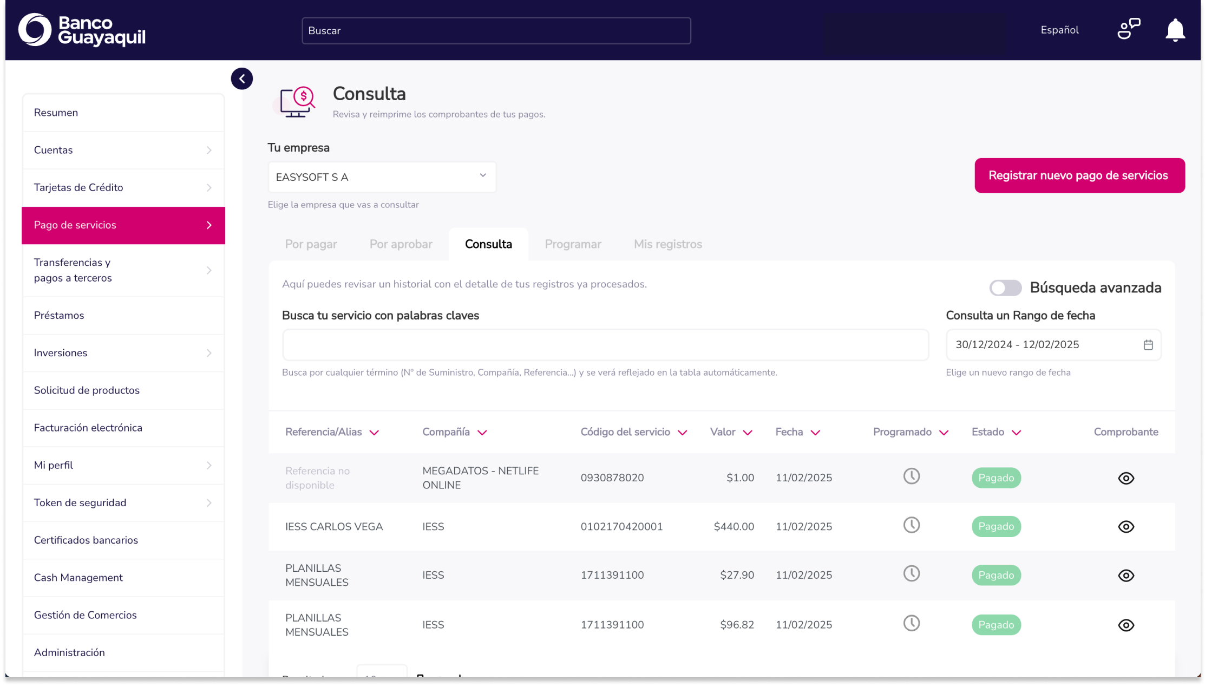Screen dimensions: 1205x686
Task: Collapse the sidebar with the arrow button
Action: (241, 79)
